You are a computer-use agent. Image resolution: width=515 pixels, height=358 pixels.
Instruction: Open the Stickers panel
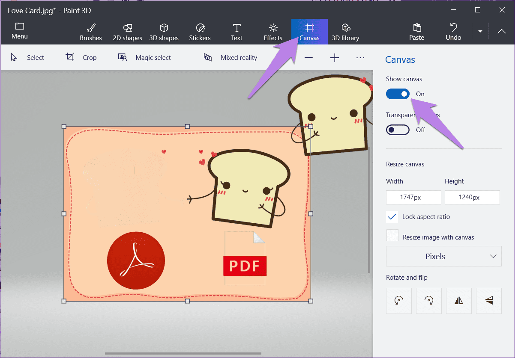point(200,32)
